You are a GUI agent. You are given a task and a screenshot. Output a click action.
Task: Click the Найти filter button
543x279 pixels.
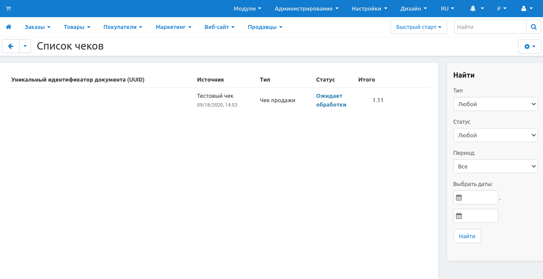[467, 236]
